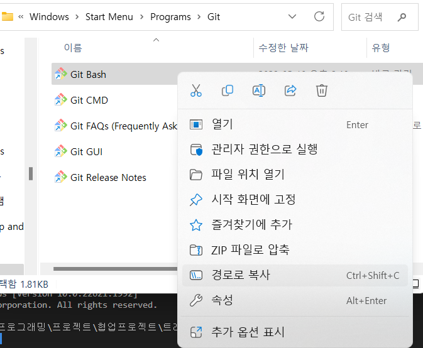Select ZIP 파일로 압축 menu entry
The image size is (423, 348).
[295, 249]
